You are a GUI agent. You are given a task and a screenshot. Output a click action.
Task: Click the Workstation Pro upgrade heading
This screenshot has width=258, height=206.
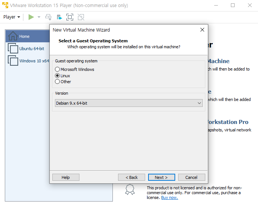click(x=228, y=122)
